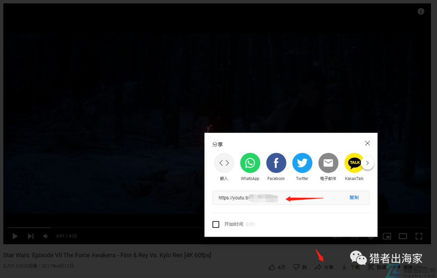Screen dimensions: 437x278
Task: Toggle the miniplayer mode
Action: [x=387, y=236]
